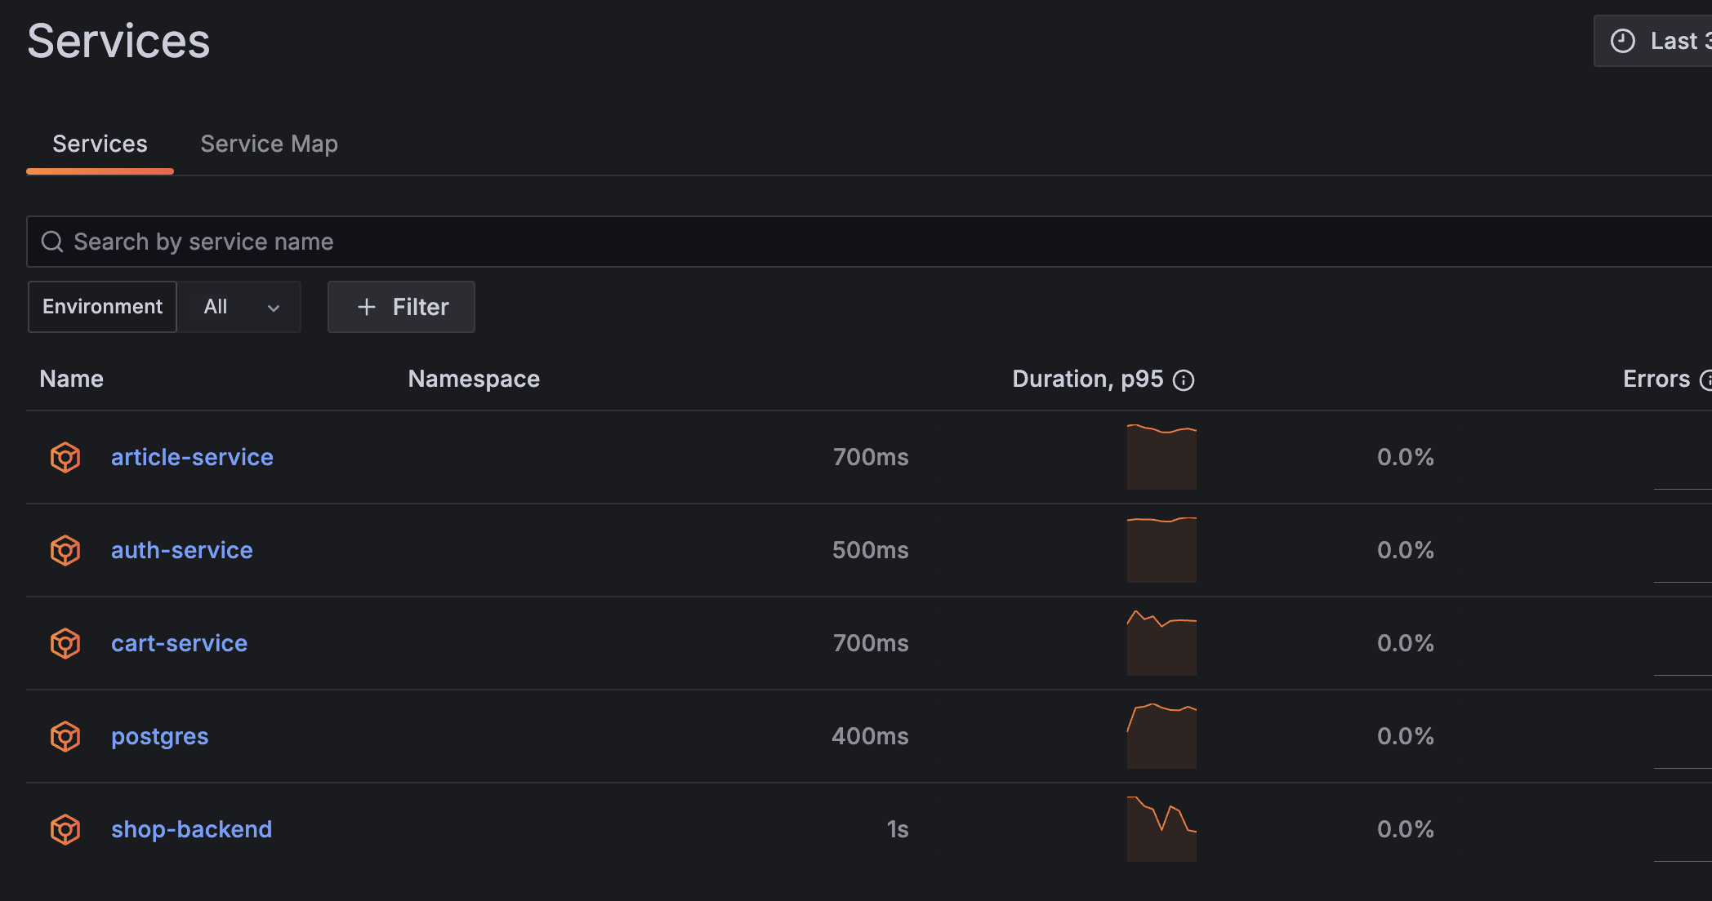This screenshot has width=1712, height=901.
Task: Click the hexagon icon beside auth-service
Action: tap(65, 550)
